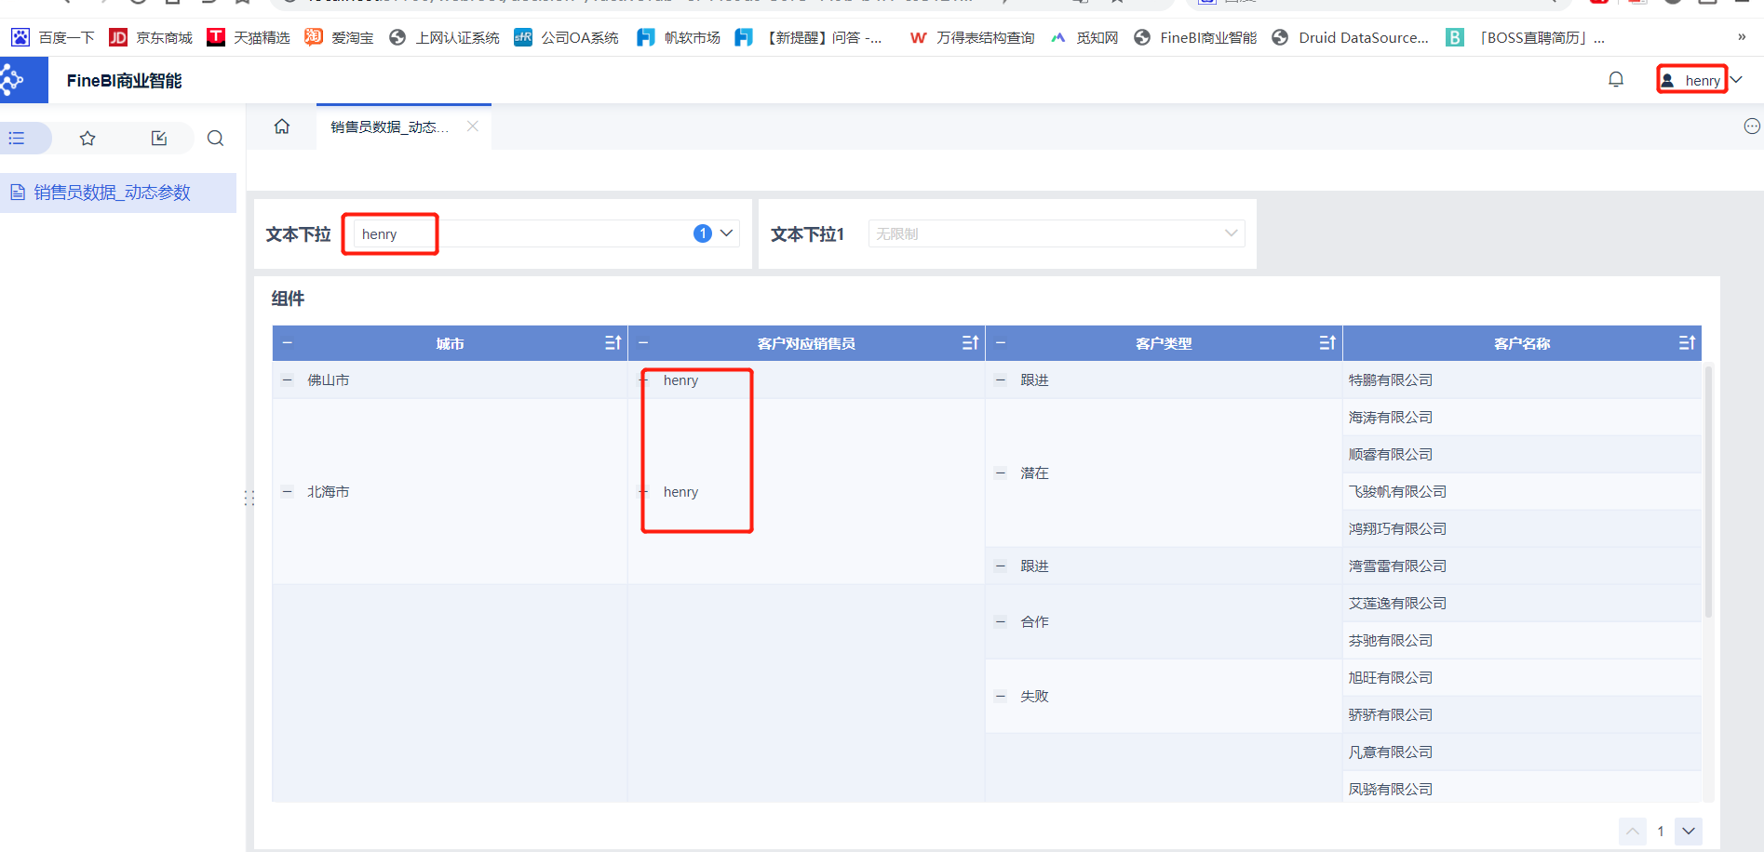Sort the 客户名称 column
The height and width of the screenshot is (852, 1764).
[x=1686, y=343]
